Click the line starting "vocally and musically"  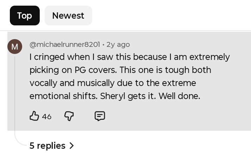pyautogui.click(x=112, y=83)
